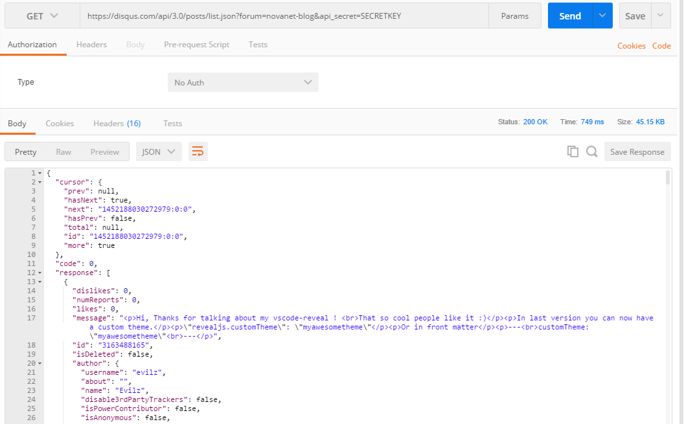Select the Pretty response view
This screenshot has width=684, height=424.
tap(25, 151)
